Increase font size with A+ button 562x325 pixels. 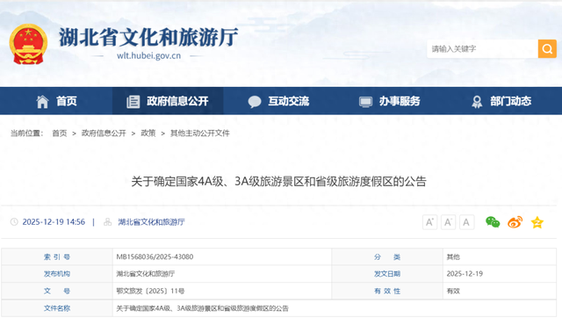[429, 222]
